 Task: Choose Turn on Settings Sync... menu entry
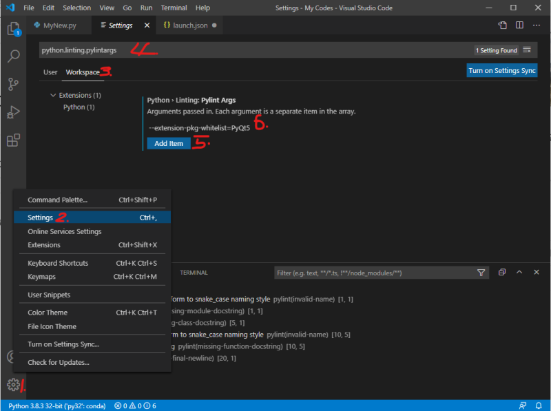92,344
